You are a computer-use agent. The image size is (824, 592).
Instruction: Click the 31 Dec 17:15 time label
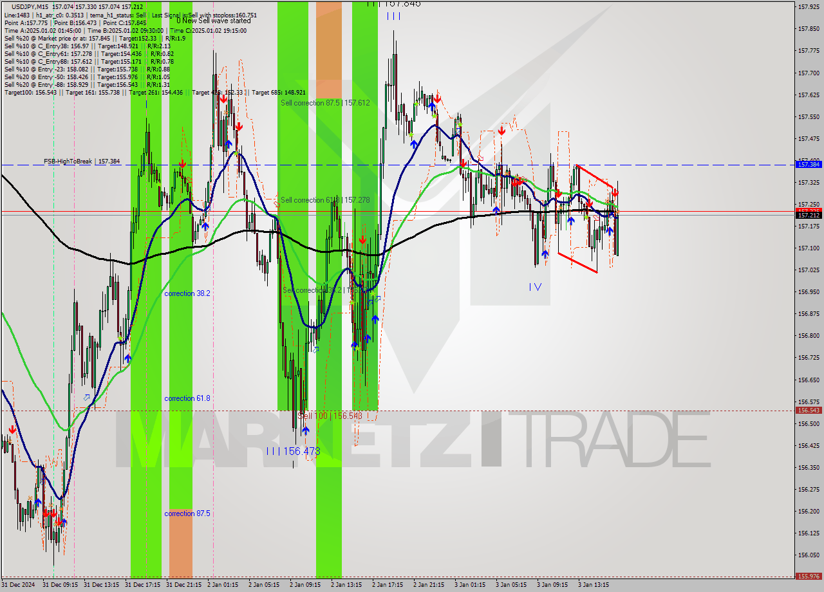pyautogui.click(x=143, y=585)
